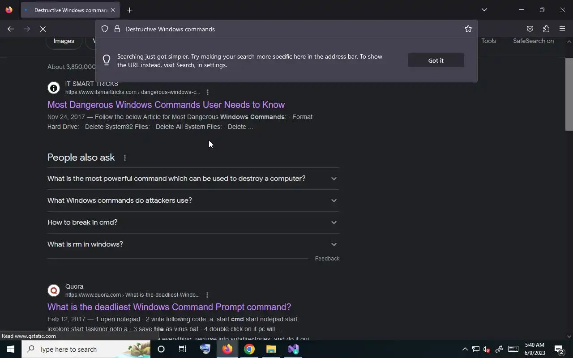Expand What Windows commands attackers use

[x=193, y=200]
